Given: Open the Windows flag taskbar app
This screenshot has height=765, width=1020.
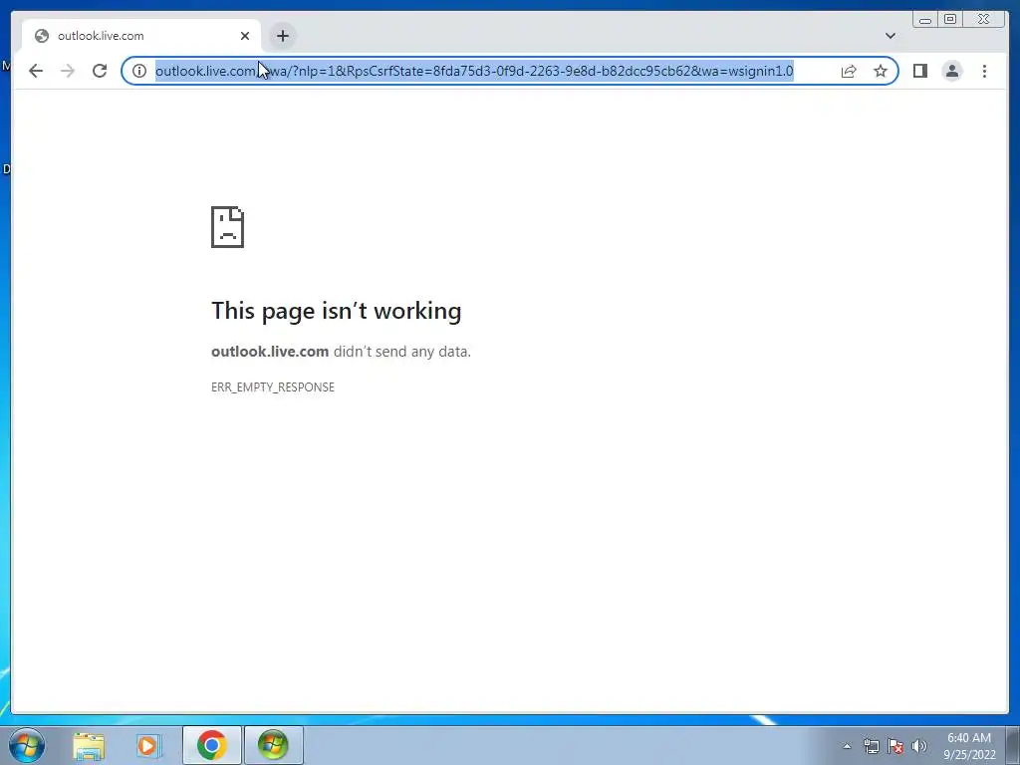Looking at the screenshot, I should [x=273, y=745].
